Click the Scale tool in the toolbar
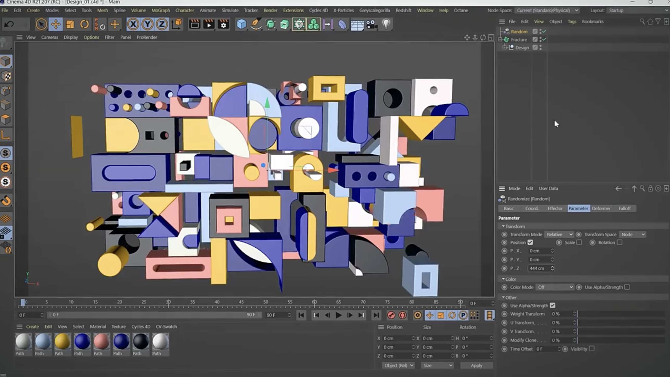The height and width of the screenshot is (377, 670). [x=70, y=24]
